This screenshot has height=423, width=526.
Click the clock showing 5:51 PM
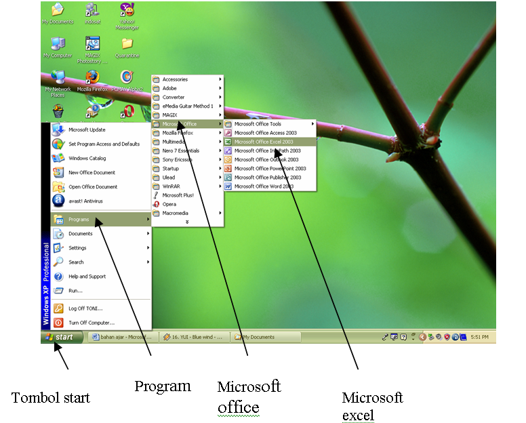click(479, 337)
